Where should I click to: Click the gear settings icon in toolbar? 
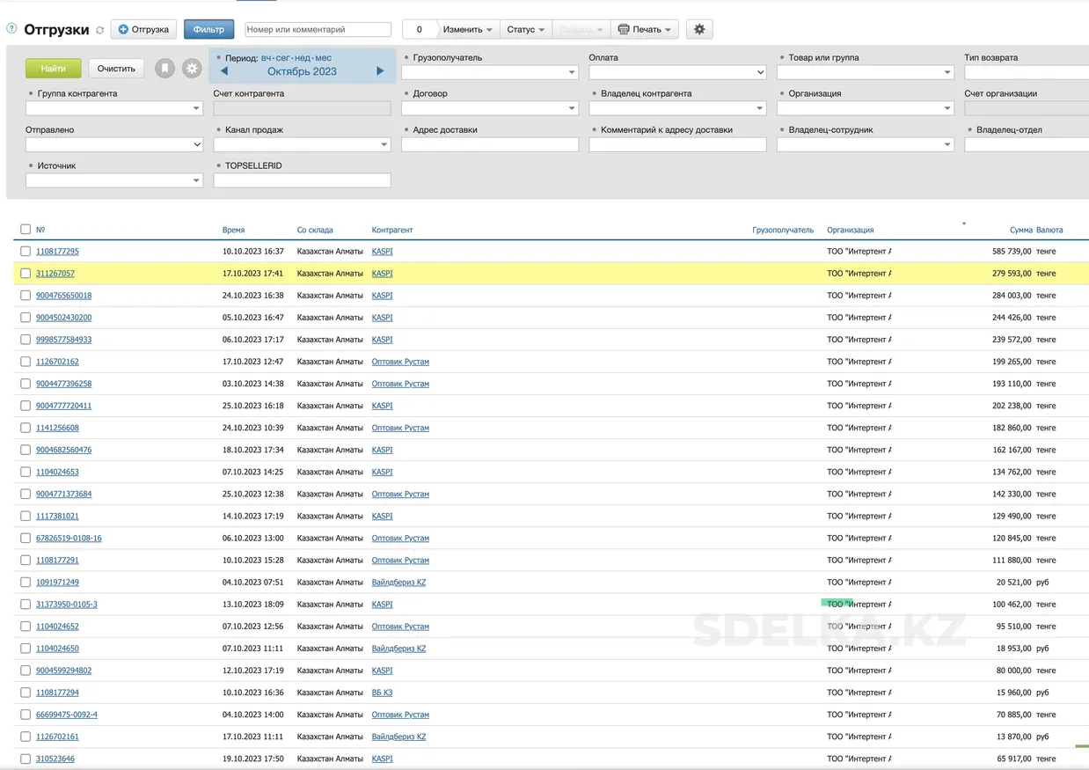(x=699, y=29)
